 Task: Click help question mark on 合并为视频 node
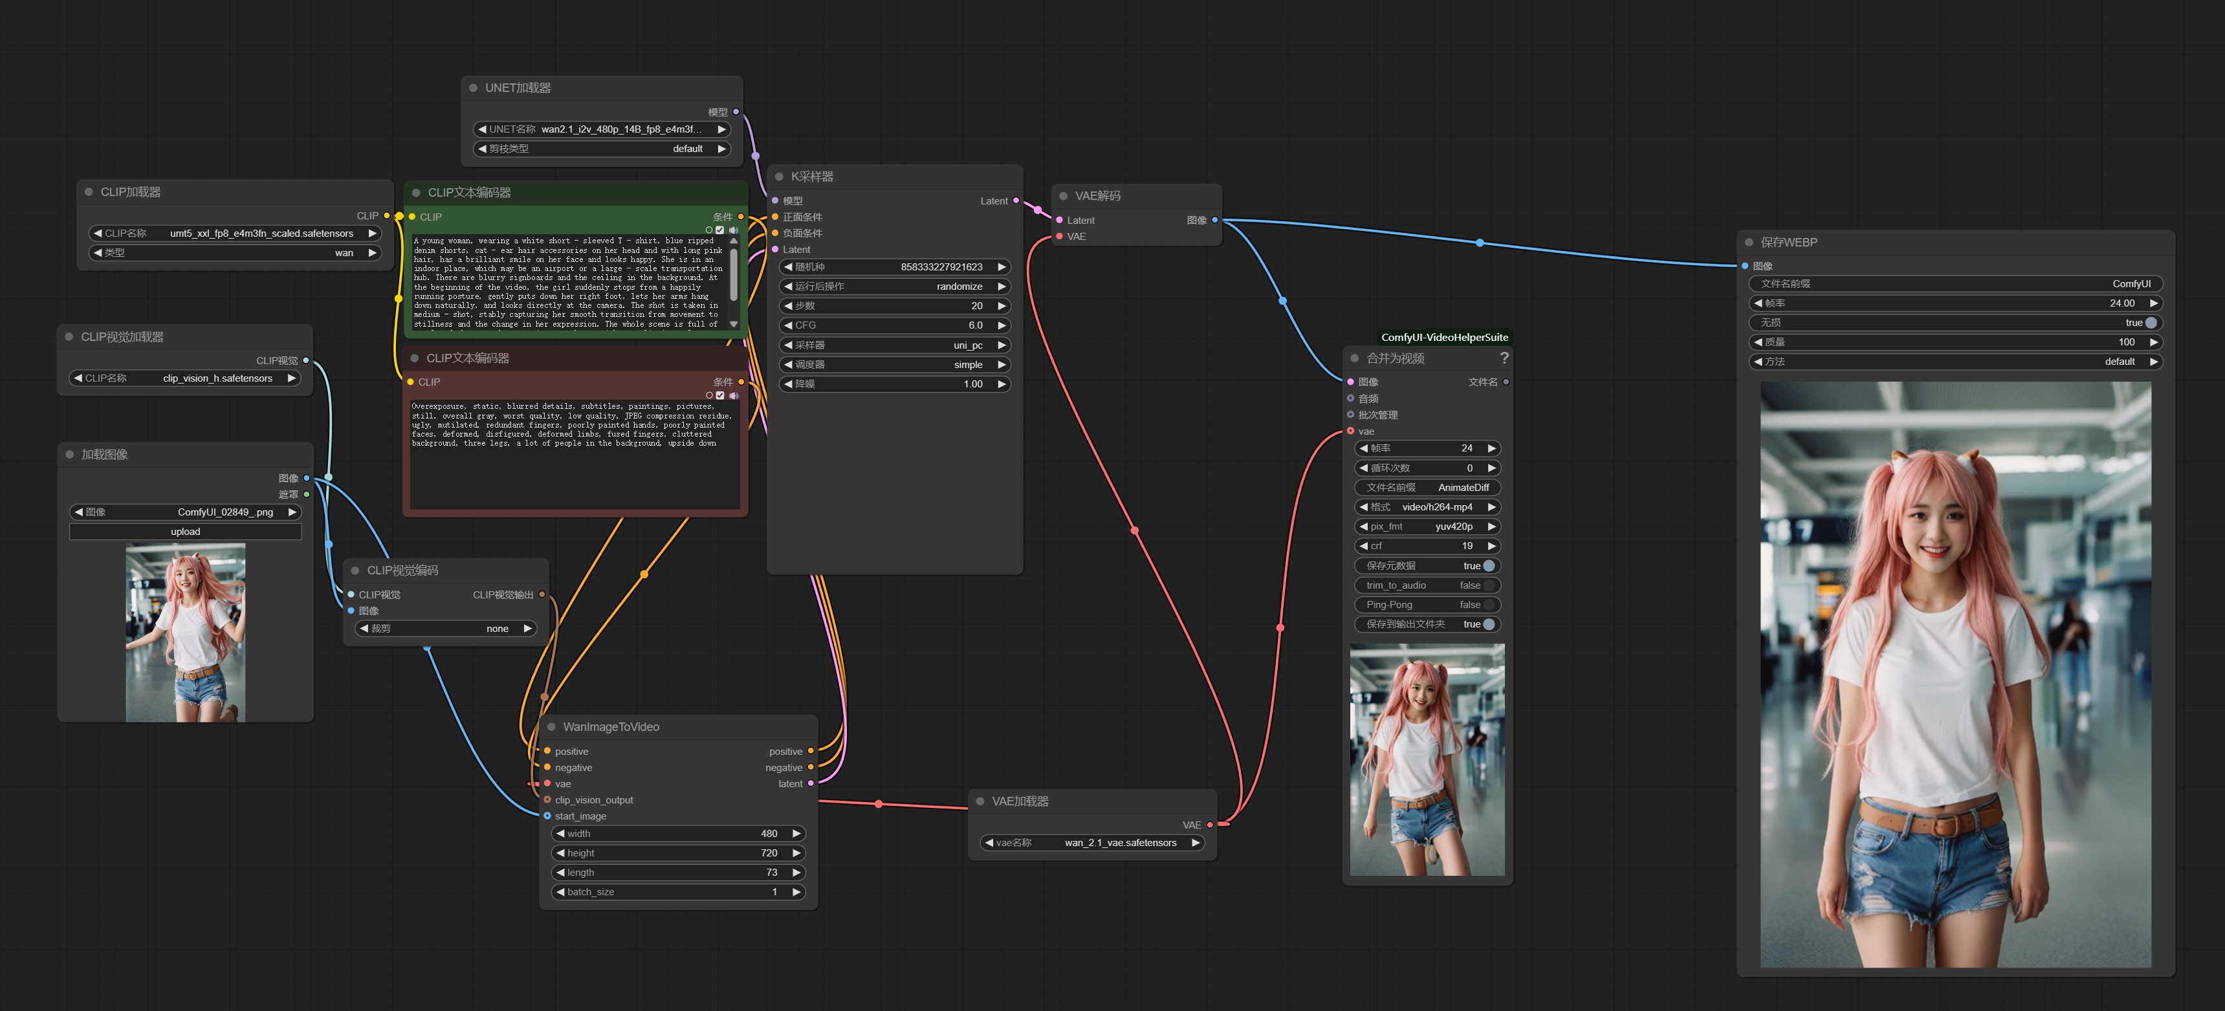[x=1504, y=358]
